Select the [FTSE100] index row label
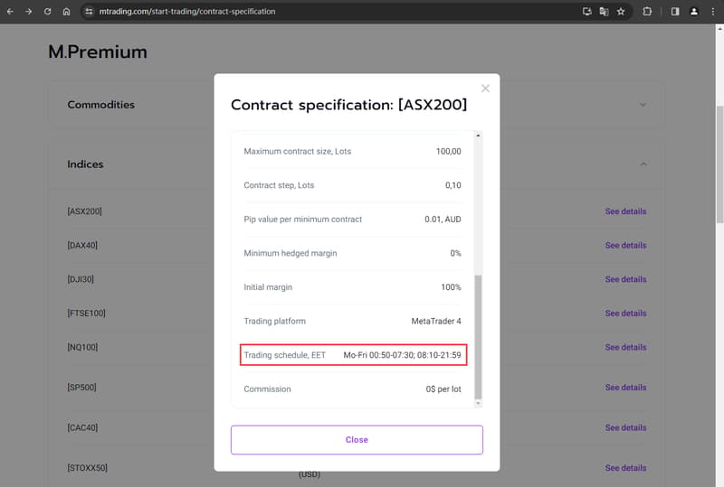The height and width of the screenshot is (487, 724). click(86, 314)
